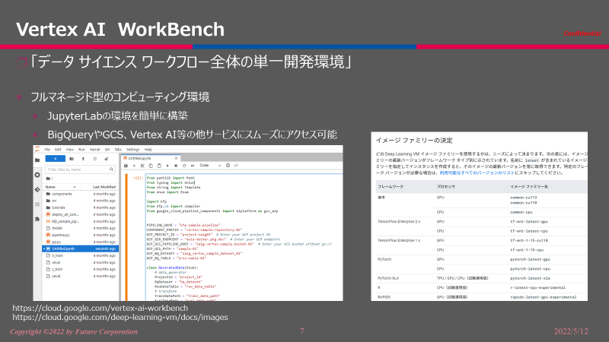Click inside the first code cell editor
Viewport: 609px width, 342px height.
tap(244, 237)
